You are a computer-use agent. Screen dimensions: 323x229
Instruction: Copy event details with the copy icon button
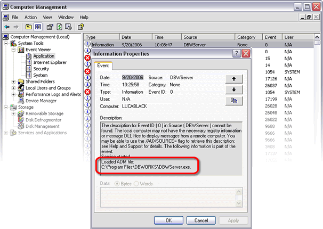234,101
